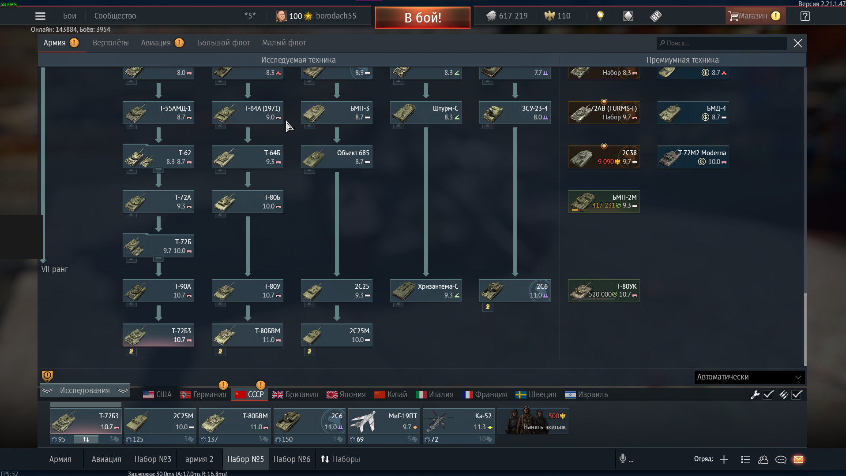This screenshot has height=476, width=846.
Task: Select the Т-72М2 Moderna premium card
Action: pos(693,157)
